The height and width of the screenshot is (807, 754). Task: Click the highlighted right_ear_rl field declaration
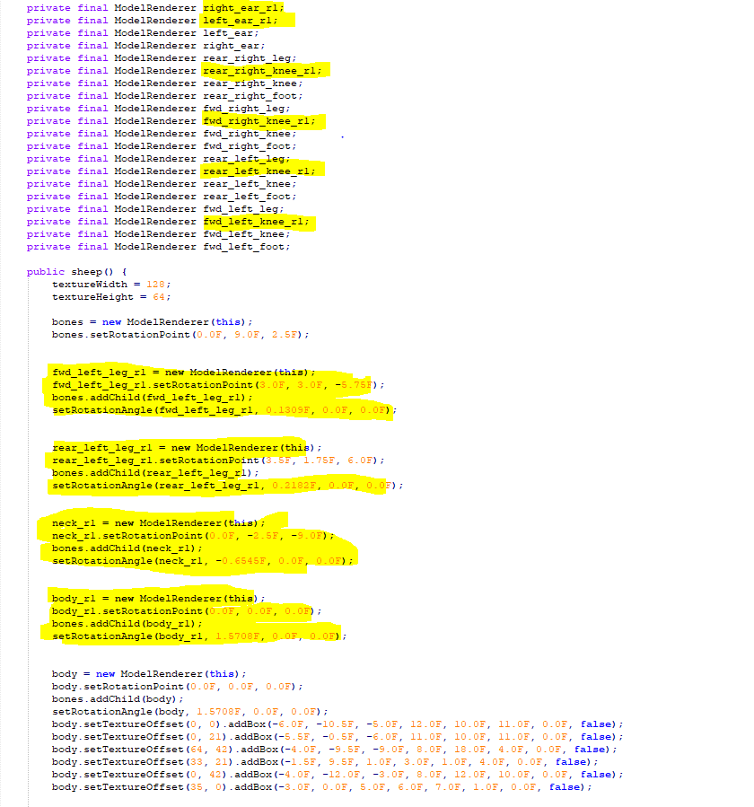point(242,7)
